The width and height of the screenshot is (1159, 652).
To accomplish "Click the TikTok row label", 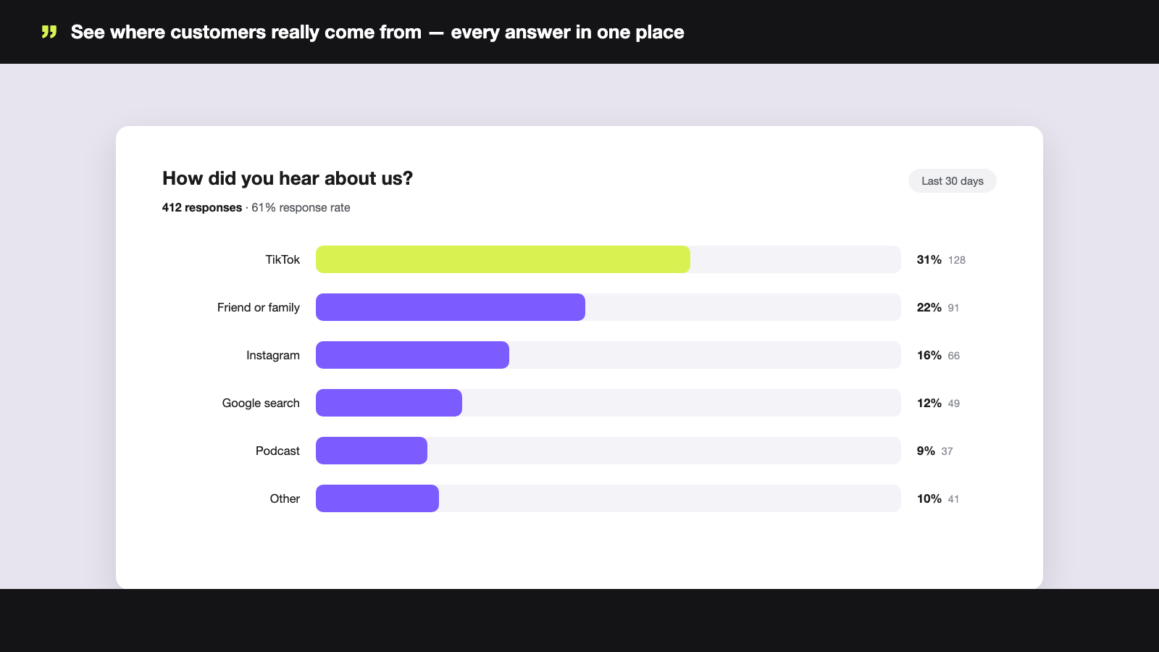I will [x=283, y=259].
